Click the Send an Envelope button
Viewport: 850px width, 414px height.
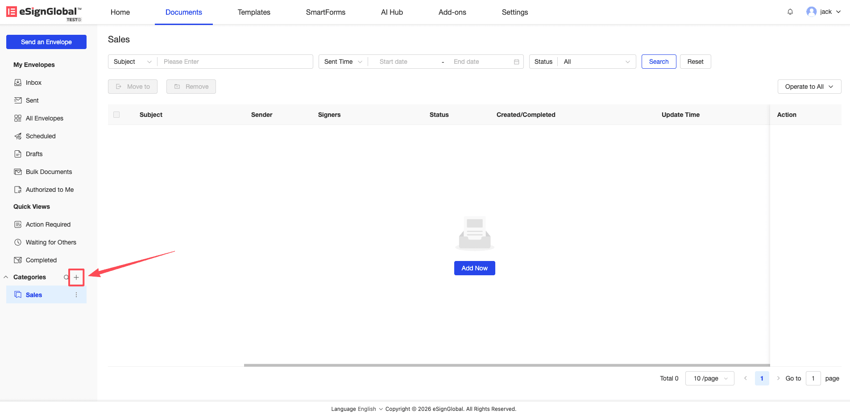pyautogui.click(x=46, y=42)
